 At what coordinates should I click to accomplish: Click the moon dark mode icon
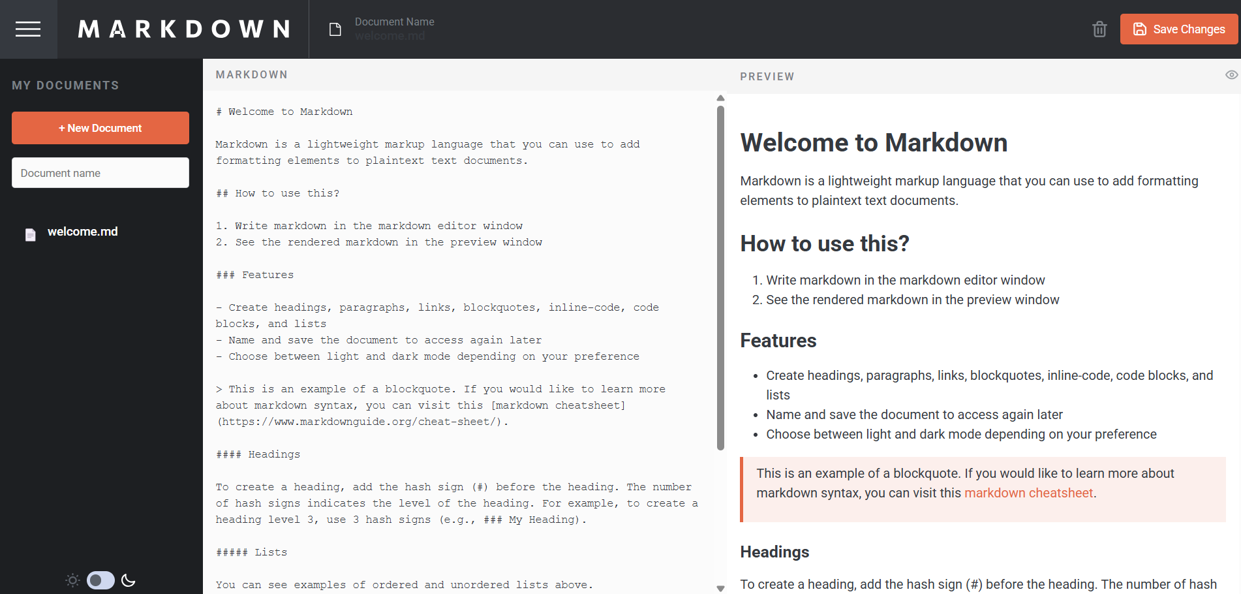[129, 580]
